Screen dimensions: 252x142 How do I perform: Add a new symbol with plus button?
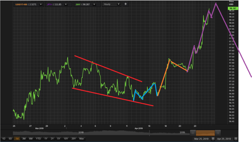(x=126, y=4)
